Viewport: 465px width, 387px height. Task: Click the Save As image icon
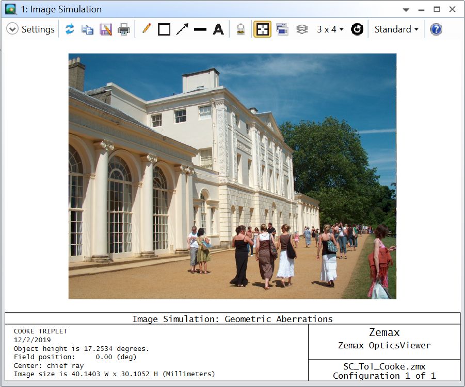pyautogui.click(x=106, y=29)
